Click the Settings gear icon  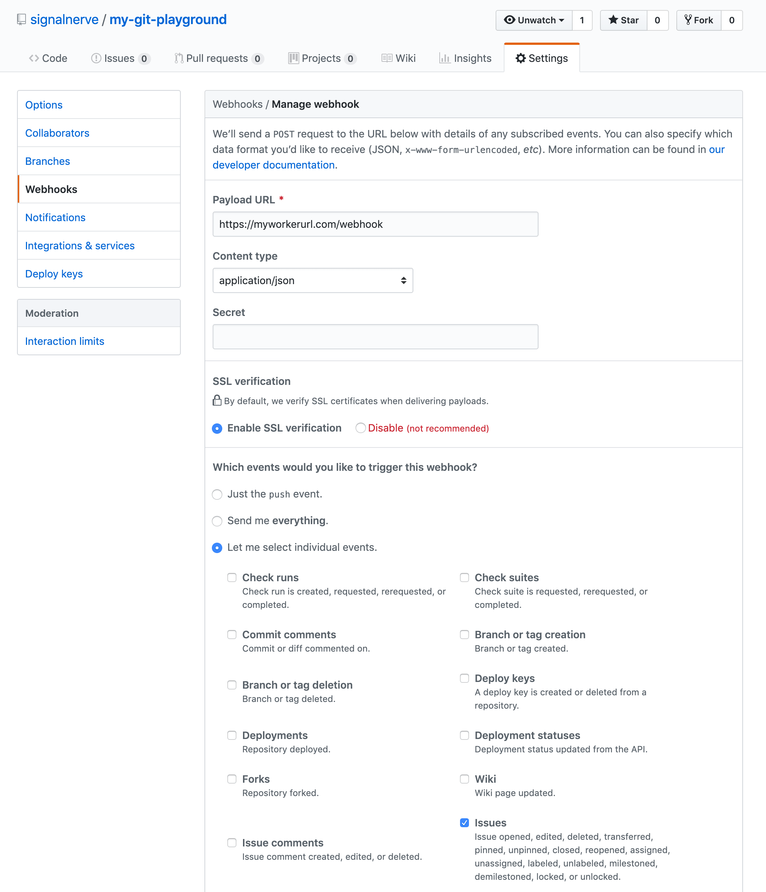[x=521, y=58]
